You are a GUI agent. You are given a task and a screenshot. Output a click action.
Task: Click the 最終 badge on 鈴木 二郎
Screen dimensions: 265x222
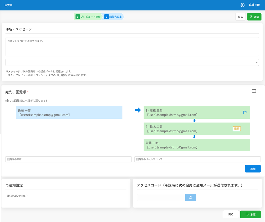pyautogui.click(x=237, y=129)
